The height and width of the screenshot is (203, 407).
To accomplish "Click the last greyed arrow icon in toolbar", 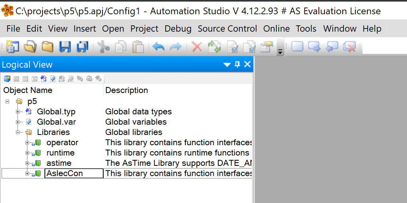I will click(x=98, y=78).
